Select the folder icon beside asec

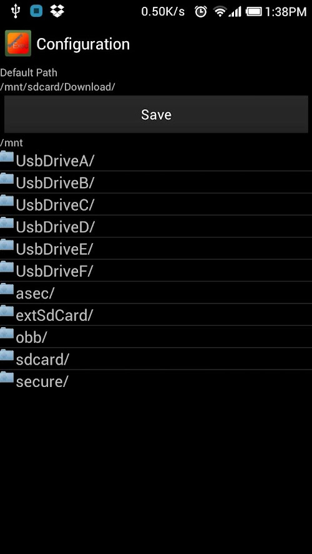pyautogui.click(x=7, y=289)
